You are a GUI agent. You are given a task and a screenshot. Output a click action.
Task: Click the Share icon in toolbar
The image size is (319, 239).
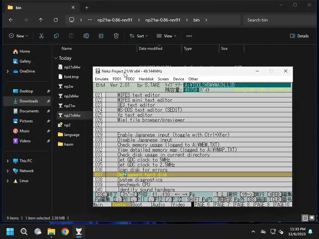[101, 36]
